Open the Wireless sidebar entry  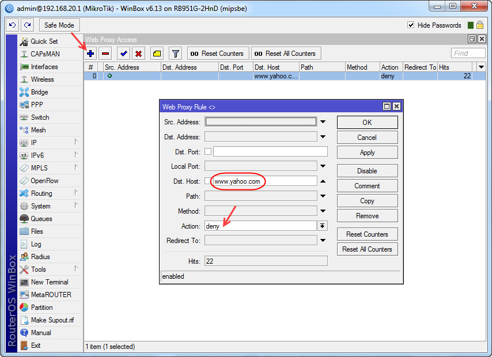[x=43, y=79]
